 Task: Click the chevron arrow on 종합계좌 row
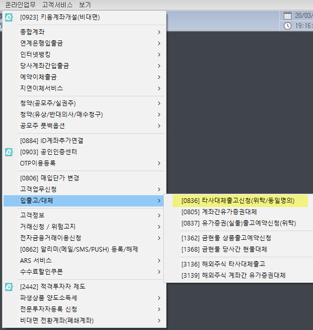pyautogui.click(x=159, y=32)
